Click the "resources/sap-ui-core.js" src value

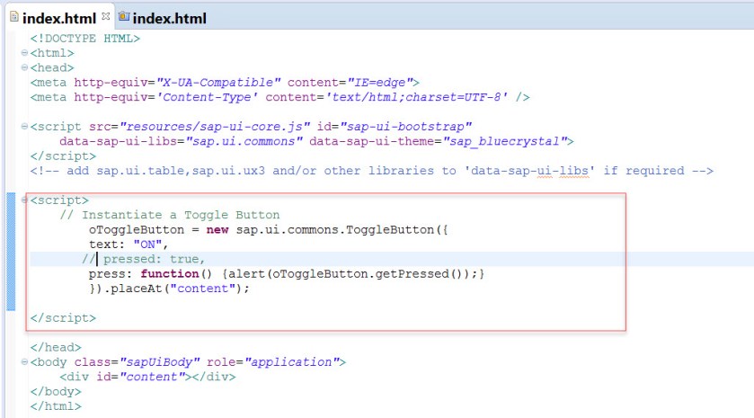click(x=215, y=127)
